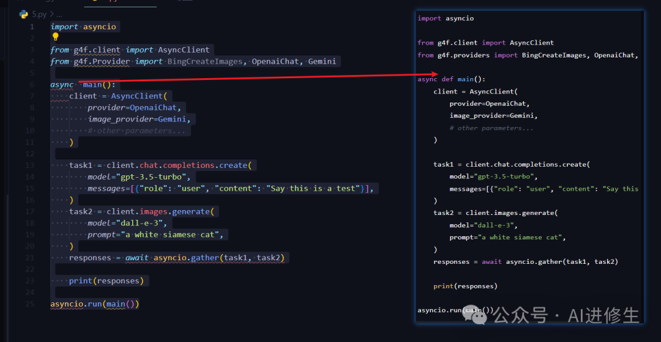Click the Python file icon in the breadcrumb
This screenshot has width=661, height=342.
(24, 14)
